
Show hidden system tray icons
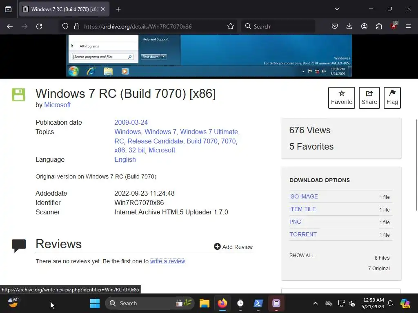point(316,303)
